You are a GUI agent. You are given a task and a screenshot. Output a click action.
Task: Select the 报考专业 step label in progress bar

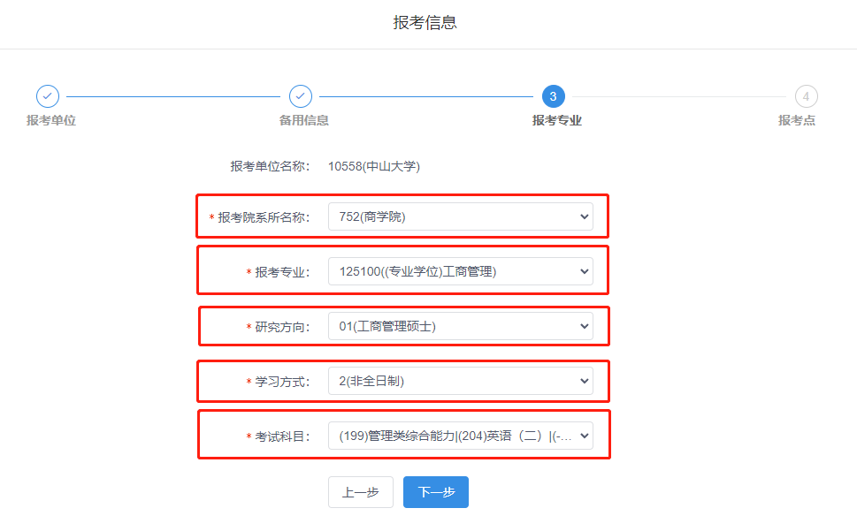click(x=557, y=120)
